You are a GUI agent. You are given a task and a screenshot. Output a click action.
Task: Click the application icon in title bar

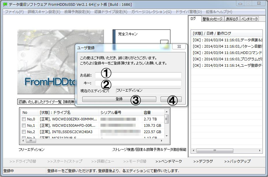[x=5, y=4]
